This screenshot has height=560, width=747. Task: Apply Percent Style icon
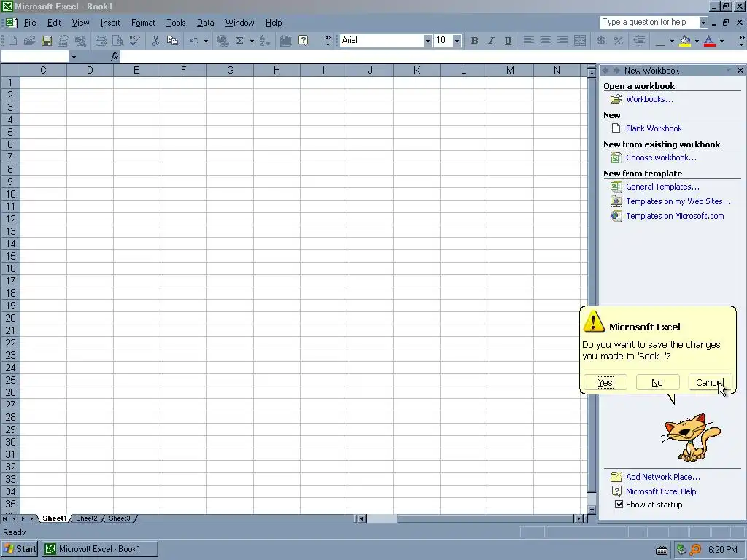pos(618,41)
